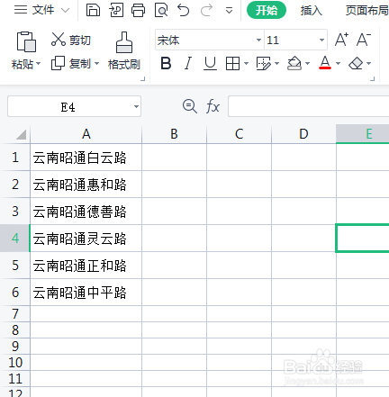This screenshot has height=397, width=389.
Task: Select row 1 header
Action: pos(15,158)
